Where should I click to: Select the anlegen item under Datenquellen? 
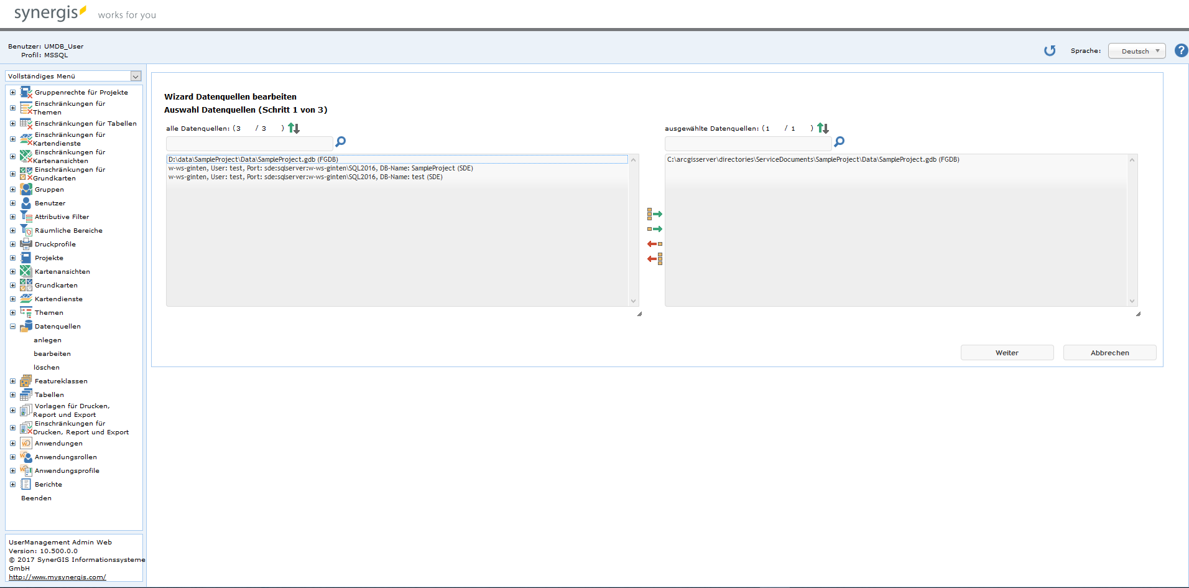[x=47, y=340]
